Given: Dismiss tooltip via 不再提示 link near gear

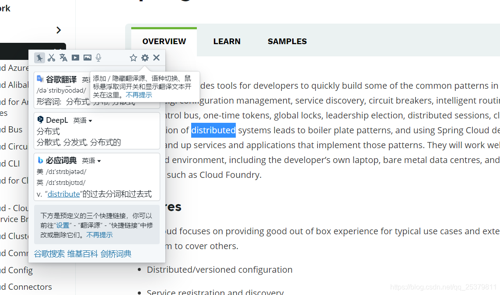Looking at the screenshot, I should point(139,95).
